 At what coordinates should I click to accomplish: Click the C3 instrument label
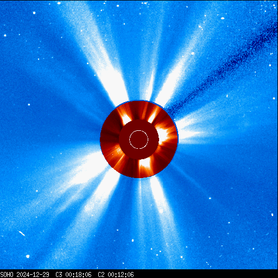(59, 275)
